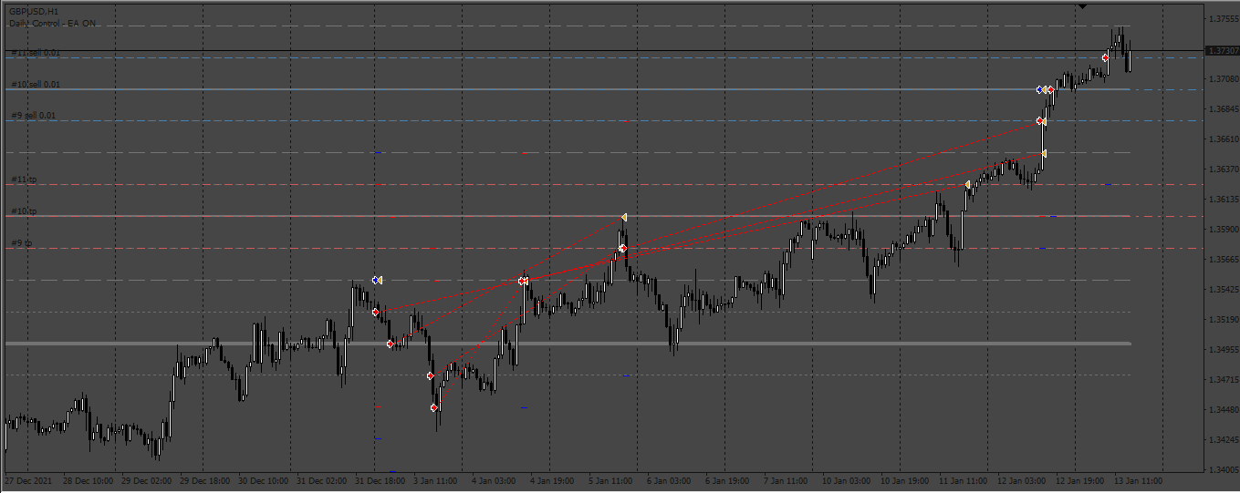The width and height of the screenshot is (1240, 493).
Task: Click the 1.37080 price on the scale
Action: point(1223,79)
